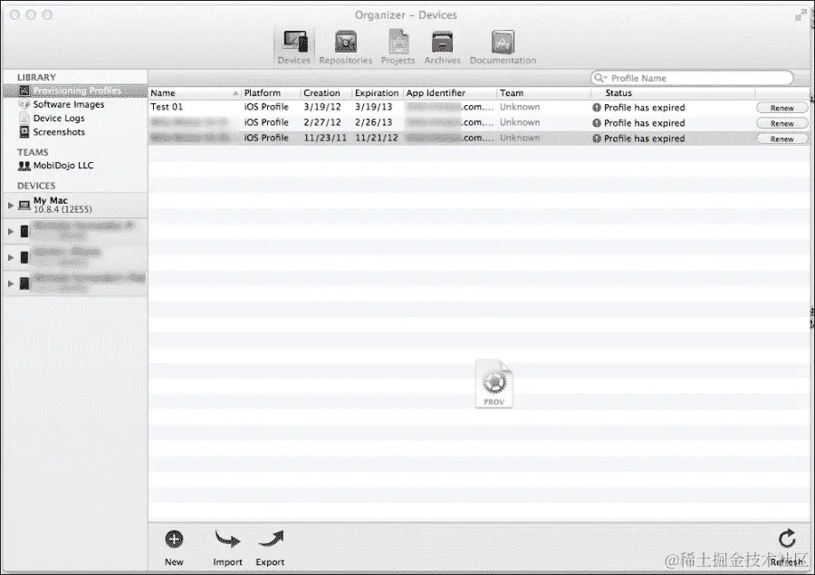This screenshot has width=815, height=575.
Task: Import a provisioning profile
Action: click(227, 548)
